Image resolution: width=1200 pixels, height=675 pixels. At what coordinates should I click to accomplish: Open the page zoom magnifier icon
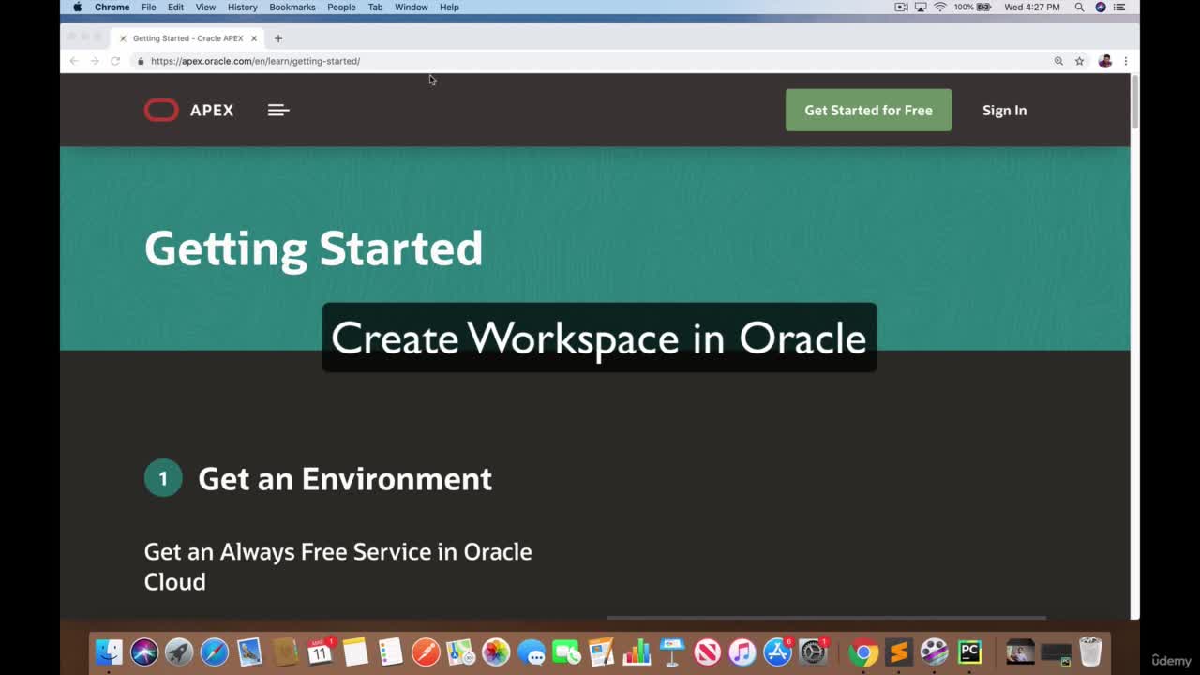(x=1058, y=61)
